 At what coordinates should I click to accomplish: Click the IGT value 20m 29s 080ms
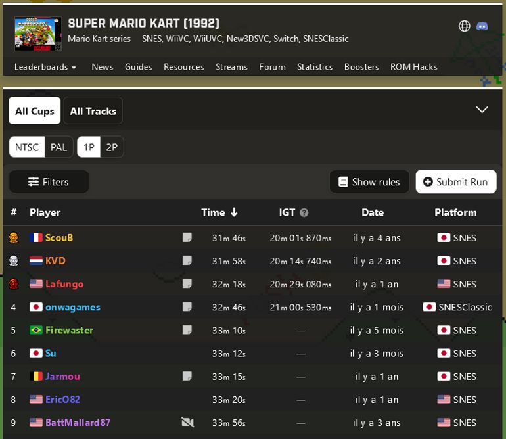pyautogui.click(x=300, y=284)
